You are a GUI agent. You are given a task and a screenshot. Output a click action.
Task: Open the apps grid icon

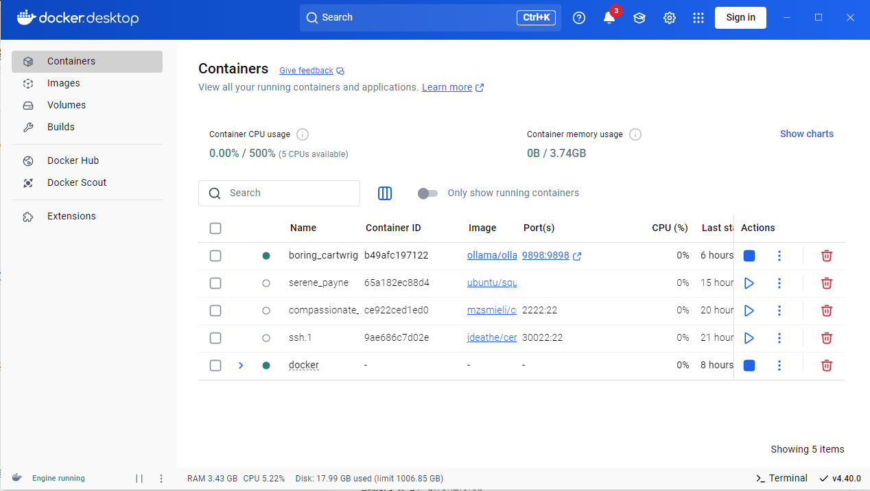pos(698,18)
